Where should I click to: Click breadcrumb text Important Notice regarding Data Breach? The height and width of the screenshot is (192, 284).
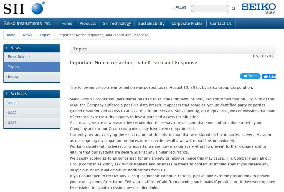[x=103, y=35]
